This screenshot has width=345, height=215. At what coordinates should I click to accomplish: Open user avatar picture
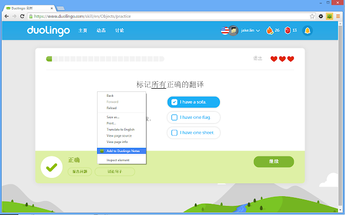point(233,31)
